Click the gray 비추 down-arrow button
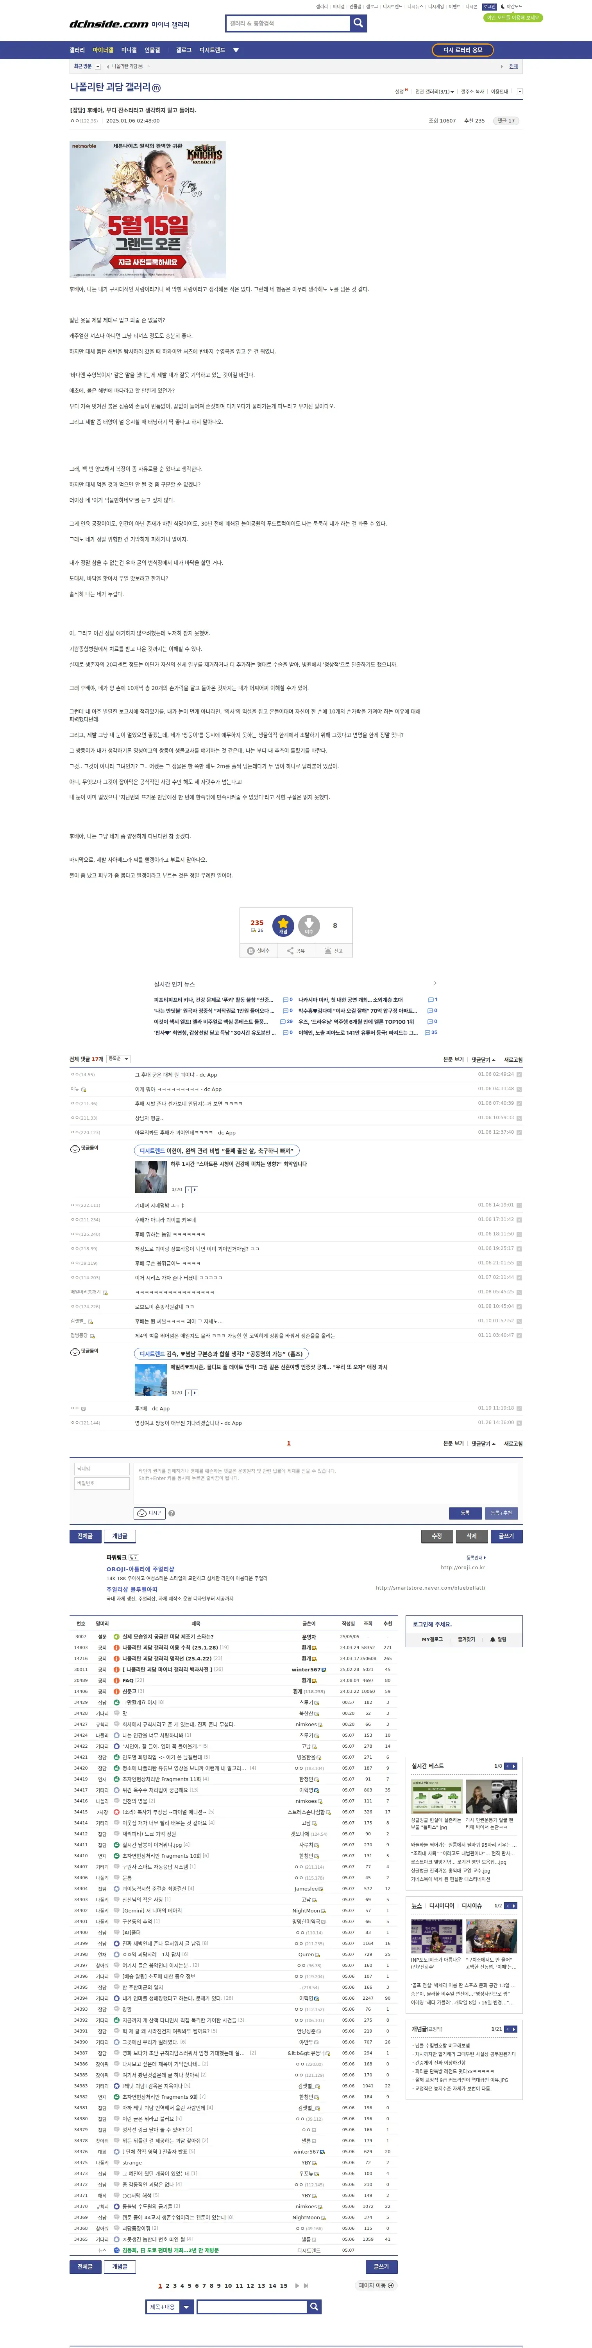592x2348 pixels. point(309,925)
